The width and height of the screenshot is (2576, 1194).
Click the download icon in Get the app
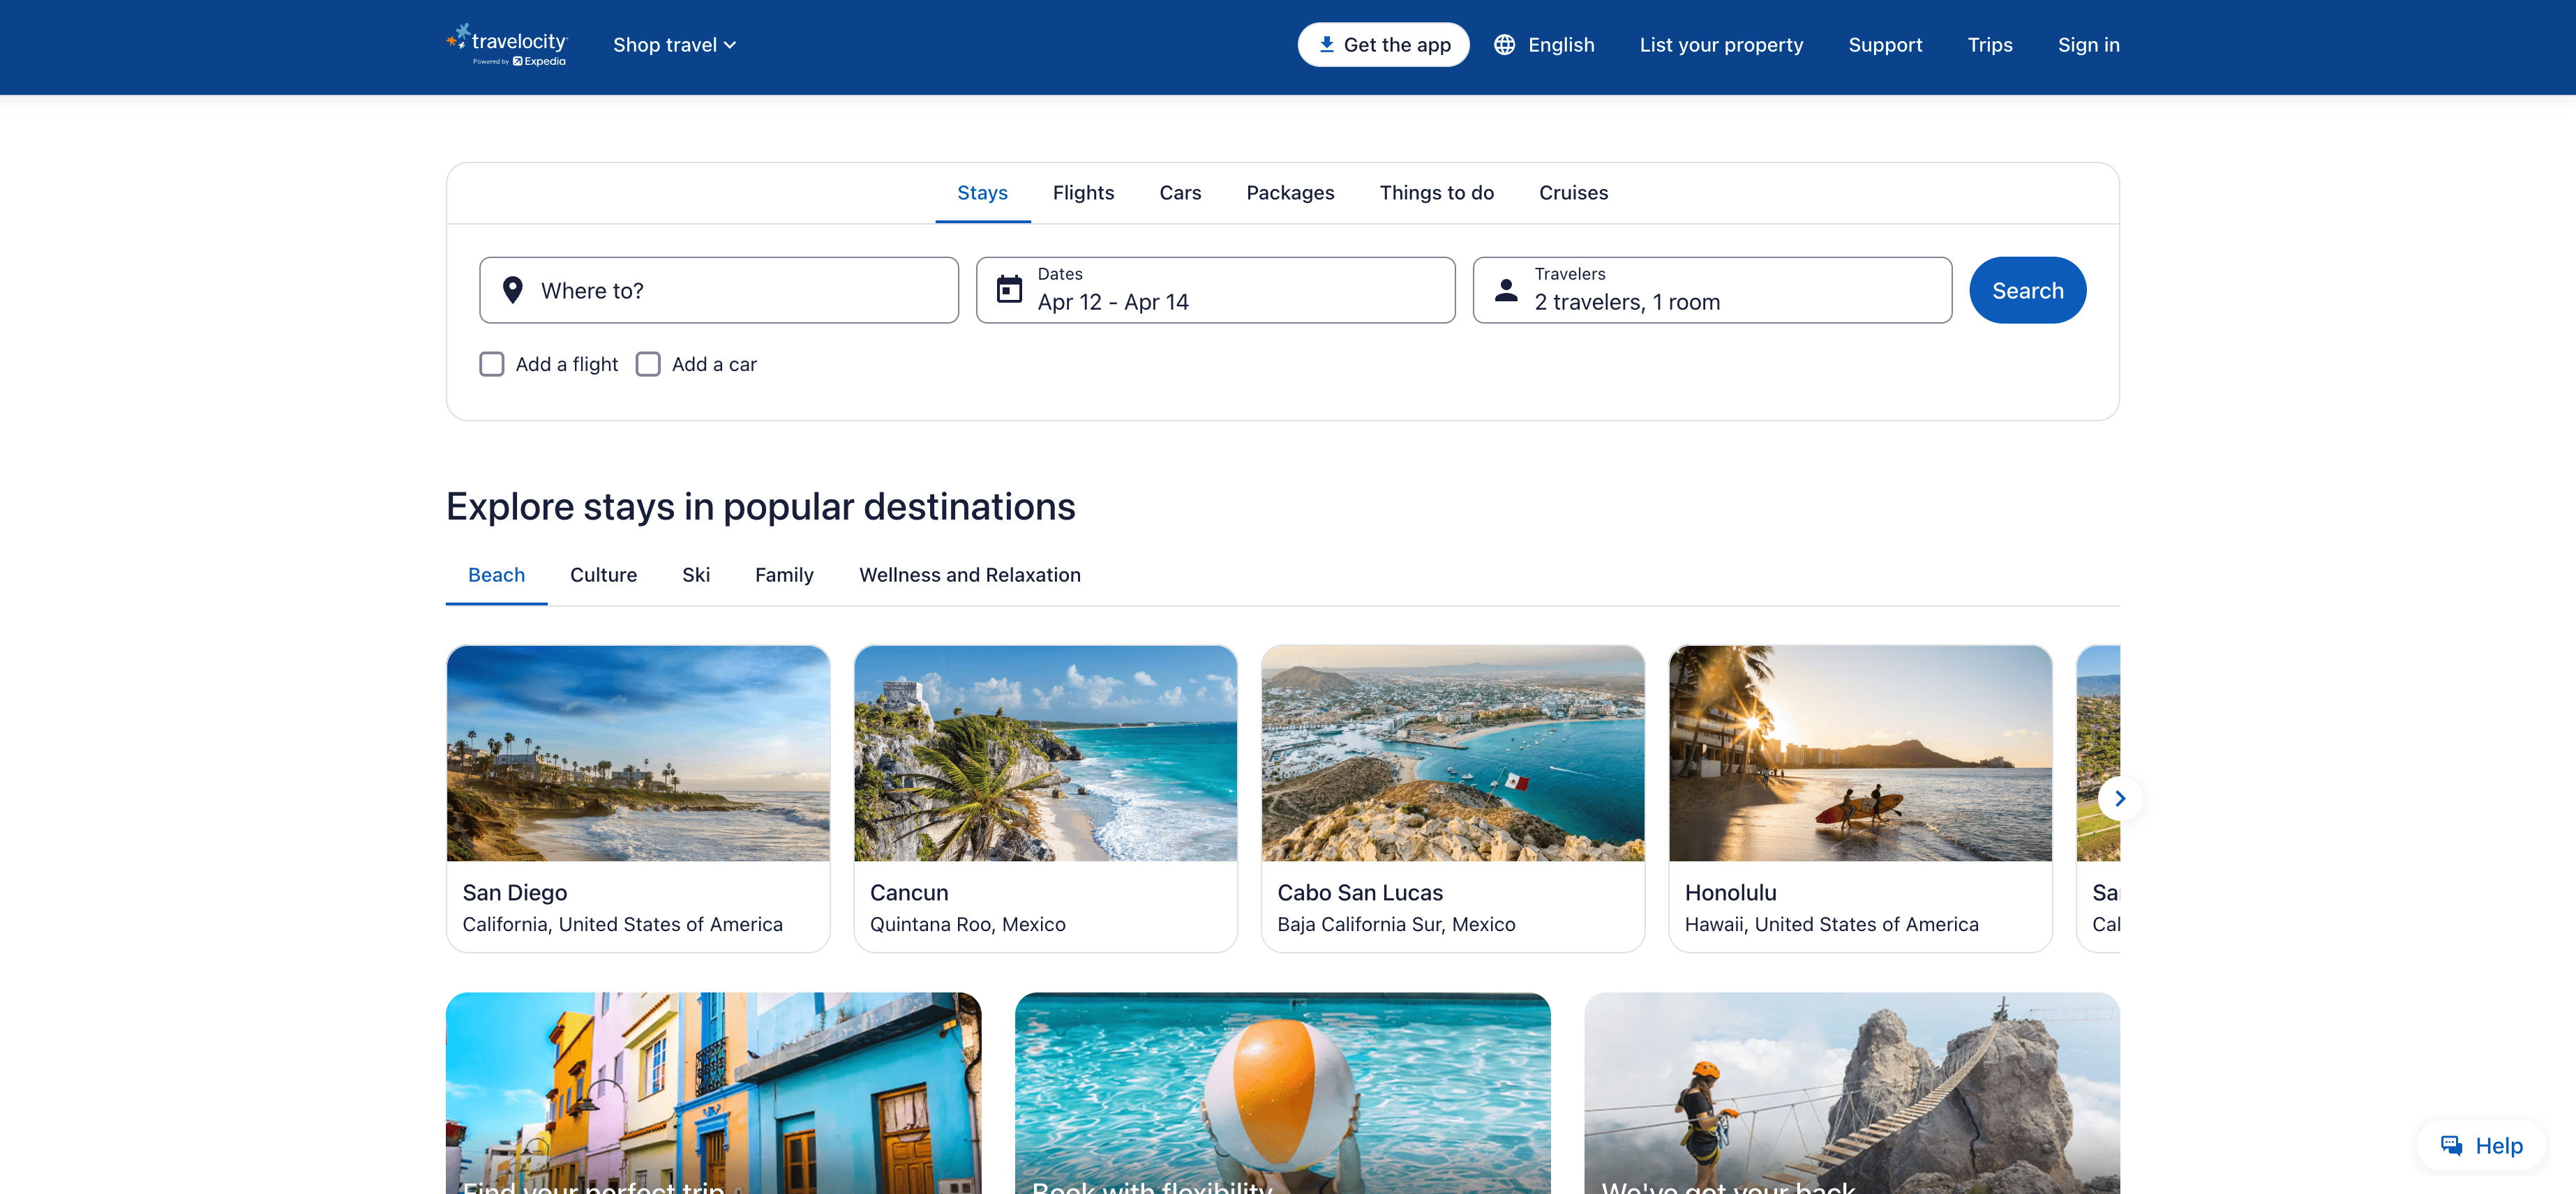click(x=1326, y=44)
